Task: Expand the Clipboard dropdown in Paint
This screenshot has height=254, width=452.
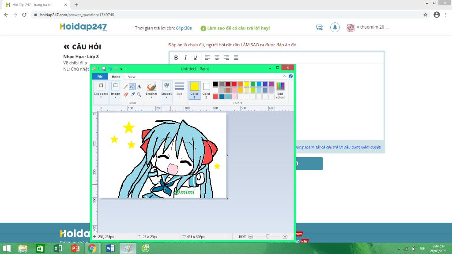Action: click(101, 97)
